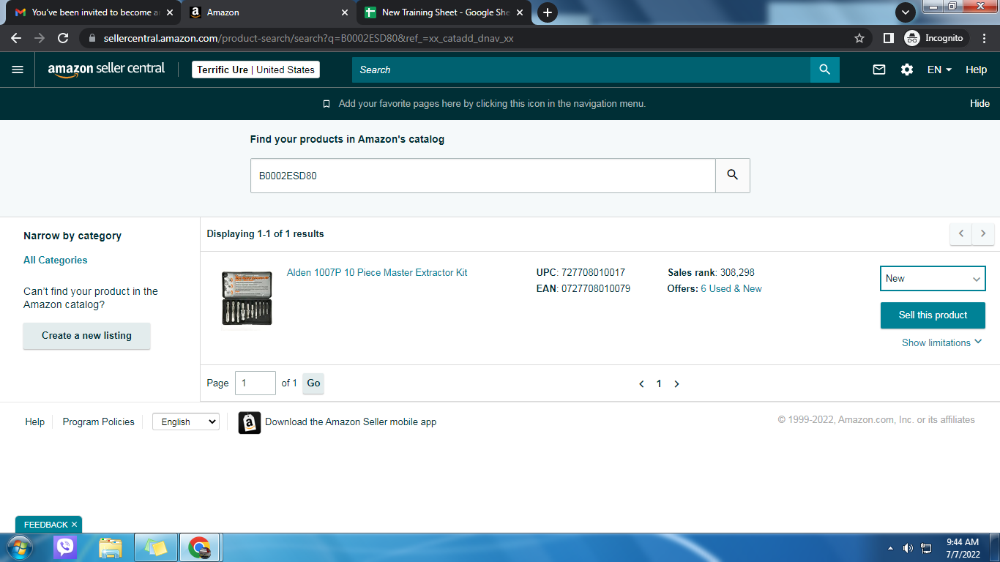1000x562 pixels.
Task: Click the catalog search field with B0002ESD80
Action: click(x=483, y=176)
